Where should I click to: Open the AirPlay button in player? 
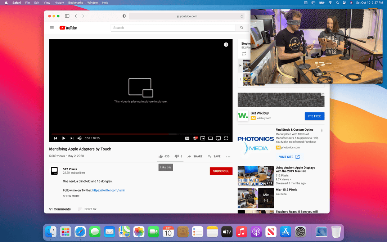pos(218,138)
